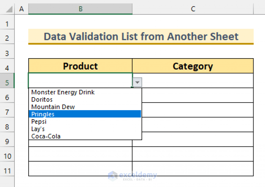Click Product cell in row 10

pos(80,154)
